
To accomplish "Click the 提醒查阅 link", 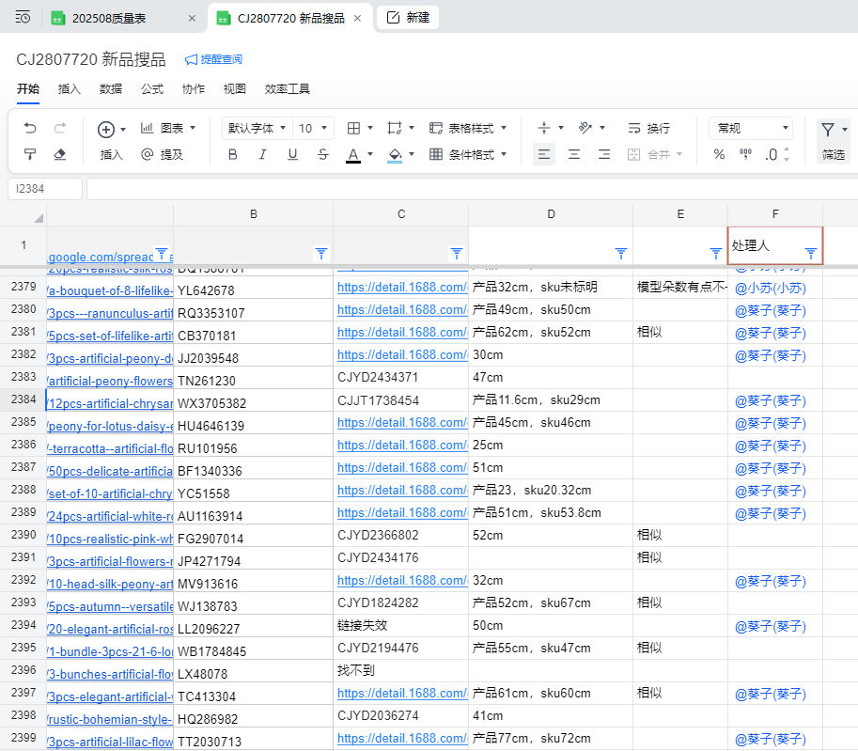I will [x=213, y=59].
